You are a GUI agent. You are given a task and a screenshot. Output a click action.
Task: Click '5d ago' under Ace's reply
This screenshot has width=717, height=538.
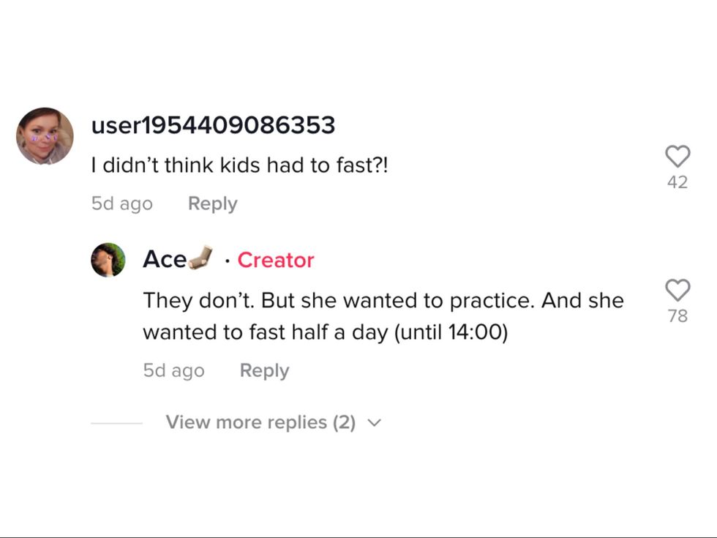pyautogui.click(x=173, y=370)
